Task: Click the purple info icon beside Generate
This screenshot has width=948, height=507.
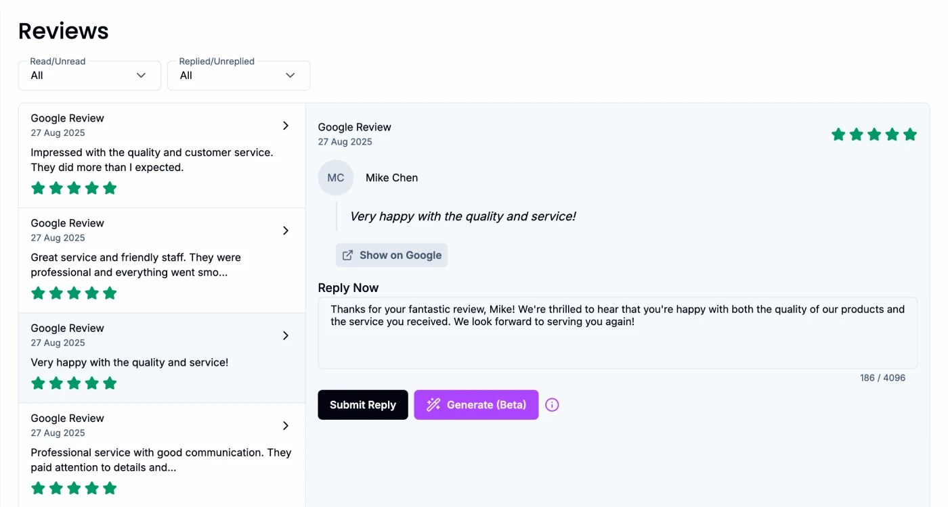Action: 553,405
